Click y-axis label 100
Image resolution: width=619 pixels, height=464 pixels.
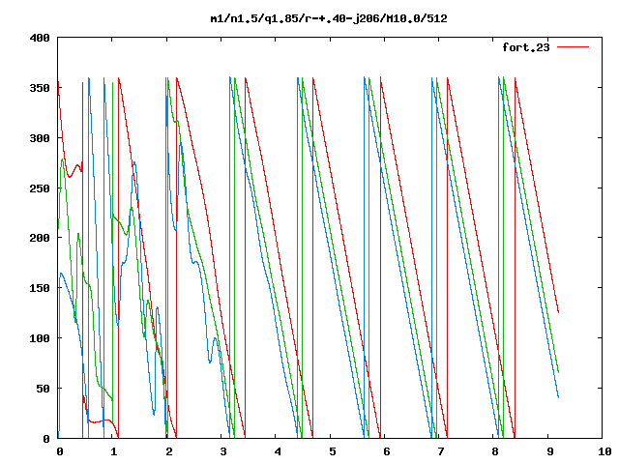click(40, 338)
